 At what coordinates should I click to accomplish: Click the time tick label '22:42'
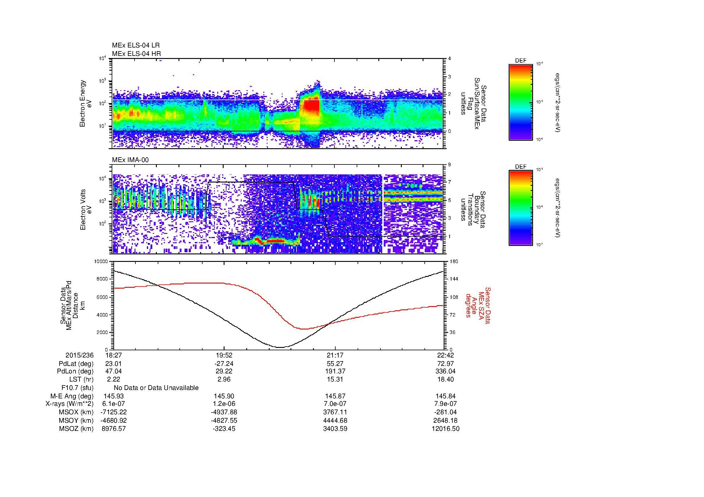[446, 355]
